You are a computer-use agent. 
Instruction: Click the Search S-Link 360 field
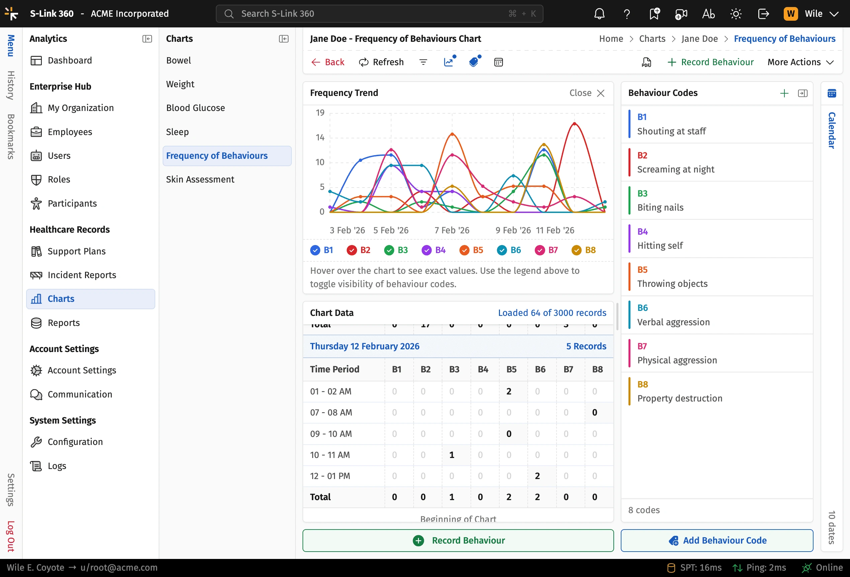[x=379, y=14]
